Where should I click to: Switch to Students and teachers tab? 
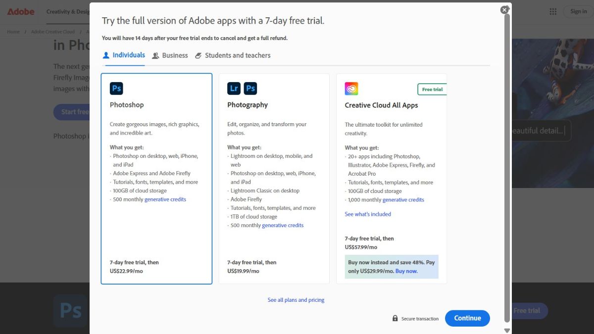[x=233, y=55]
